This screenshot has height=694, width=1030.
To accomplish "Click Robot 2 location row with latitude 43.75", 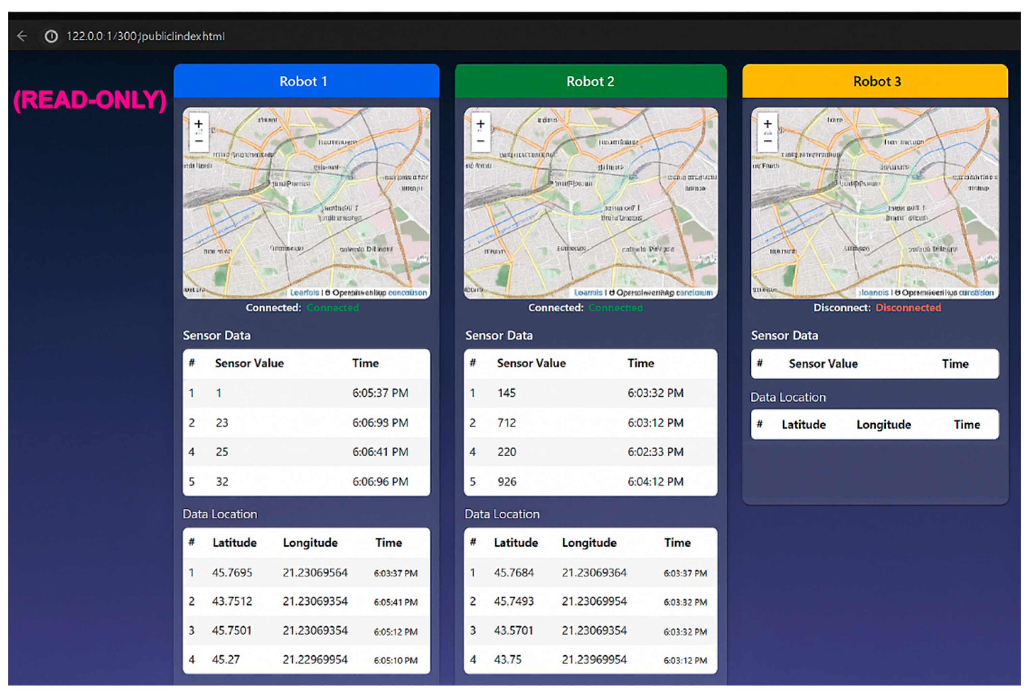I will coord(590,660).
